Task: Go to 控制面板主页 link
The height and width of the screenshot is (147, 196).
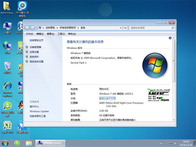Action: tap(36, 40)
